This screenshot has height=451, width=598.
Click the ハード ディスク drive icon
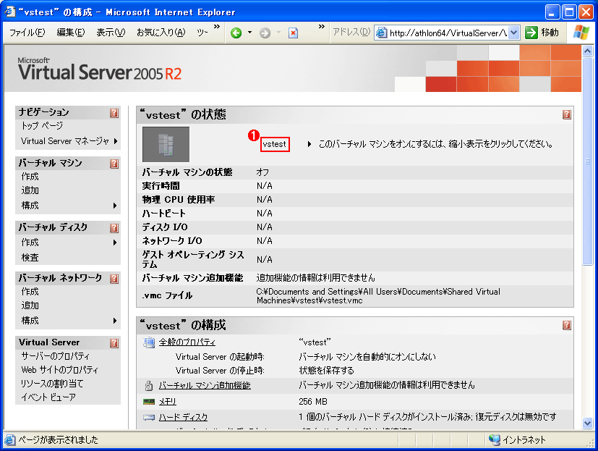(x=149, y=418)
